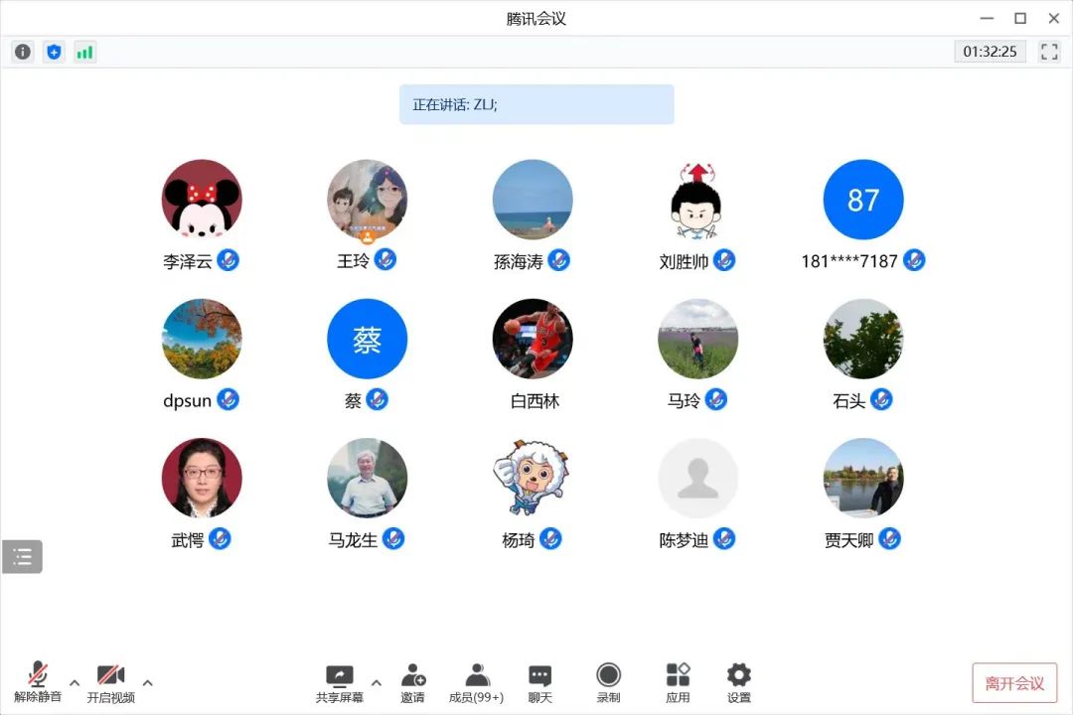Viewport: 1073px width, 715px height.
Task: Open the 邀请 invite dialog
Action: click(412, 683)
